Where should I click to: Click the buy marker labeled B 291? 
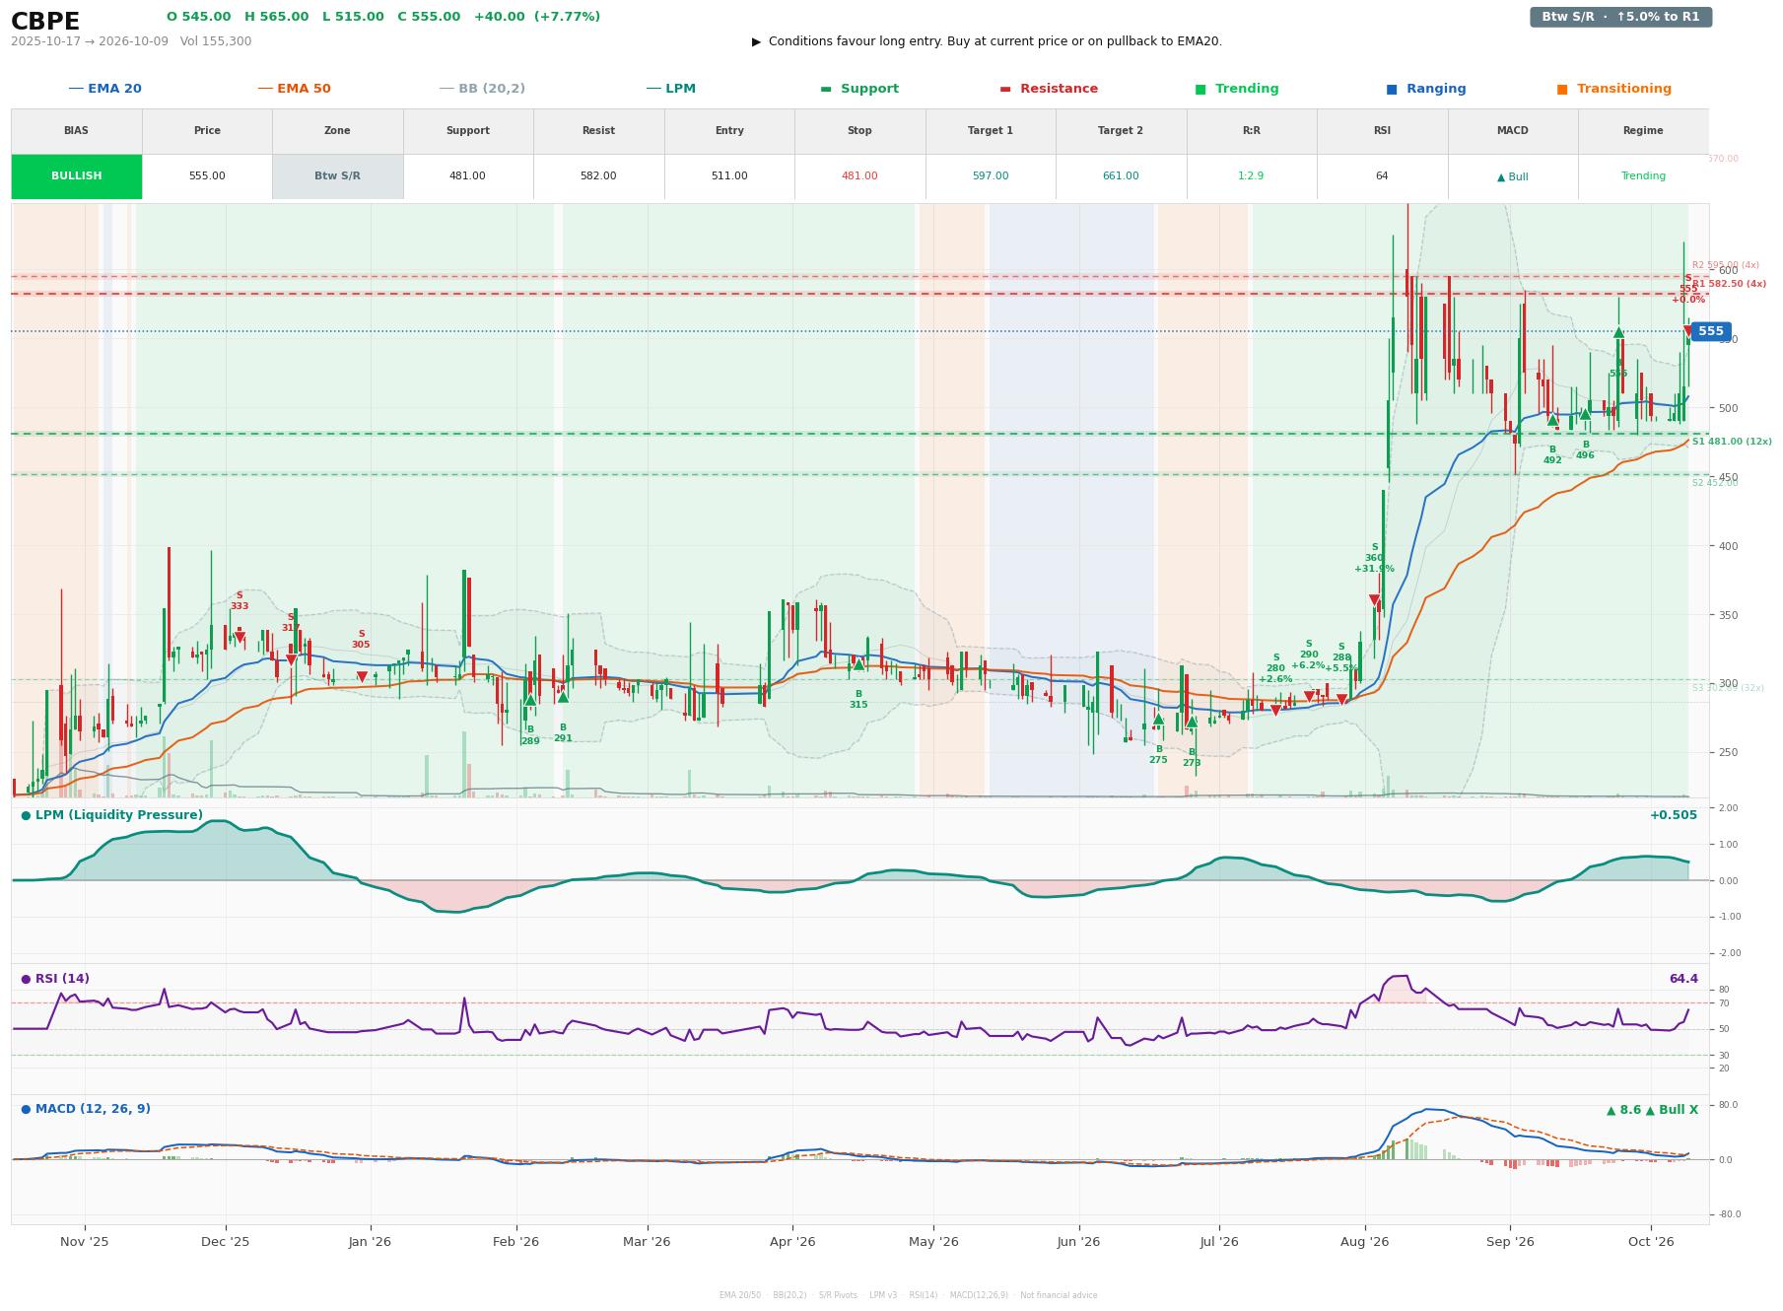[563, 697]
